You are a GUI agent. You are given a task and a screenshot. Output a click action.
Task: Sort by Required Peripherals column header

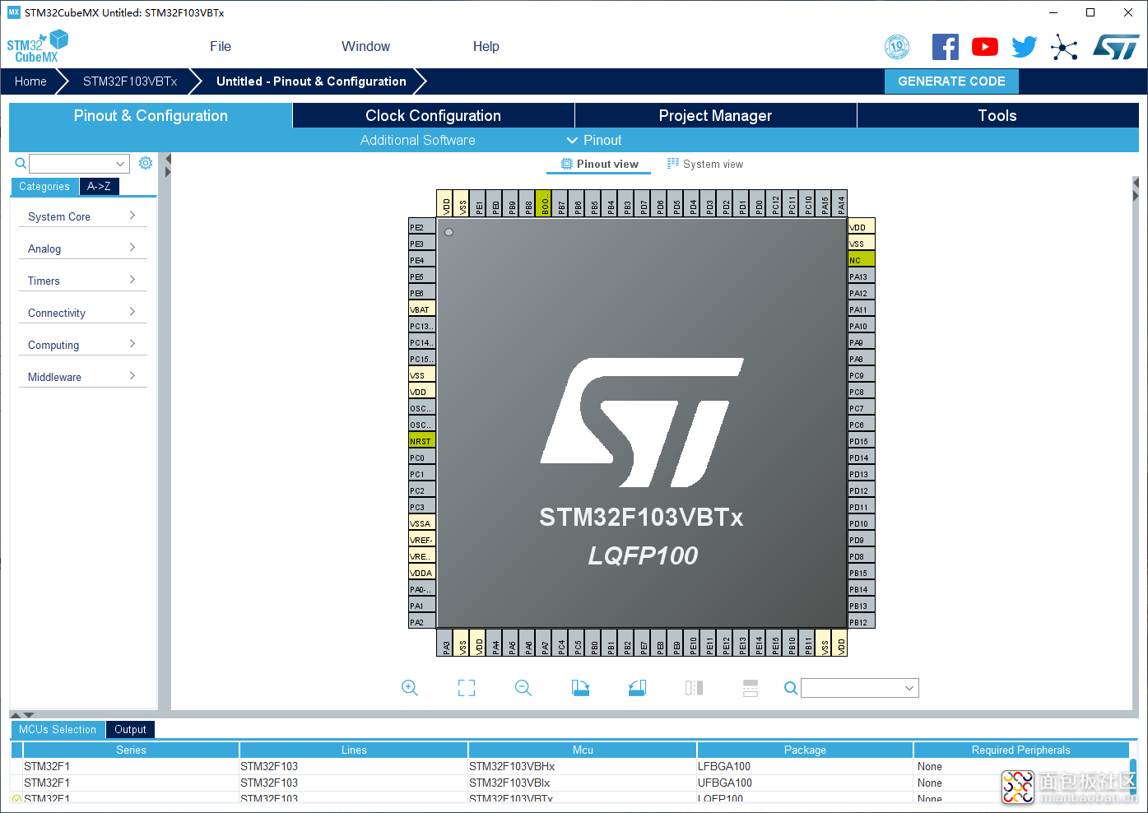(1020, 750)
